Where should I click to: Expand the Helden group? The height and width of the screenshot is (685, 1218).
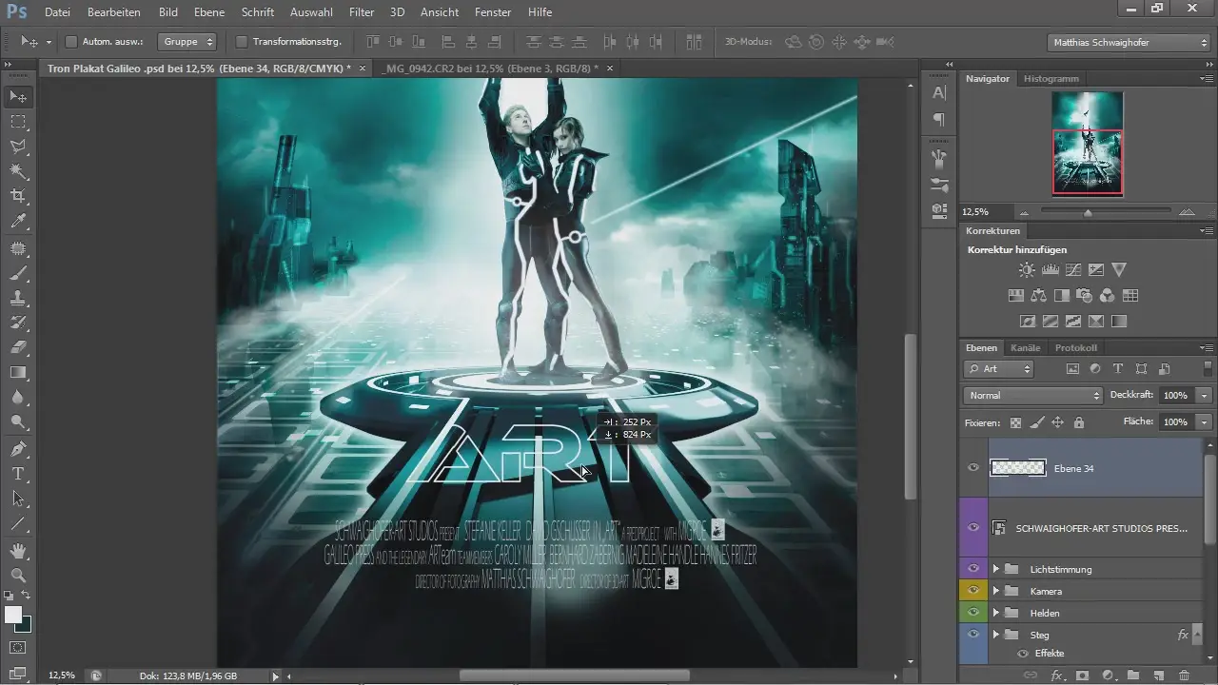[x=996, y=613]
